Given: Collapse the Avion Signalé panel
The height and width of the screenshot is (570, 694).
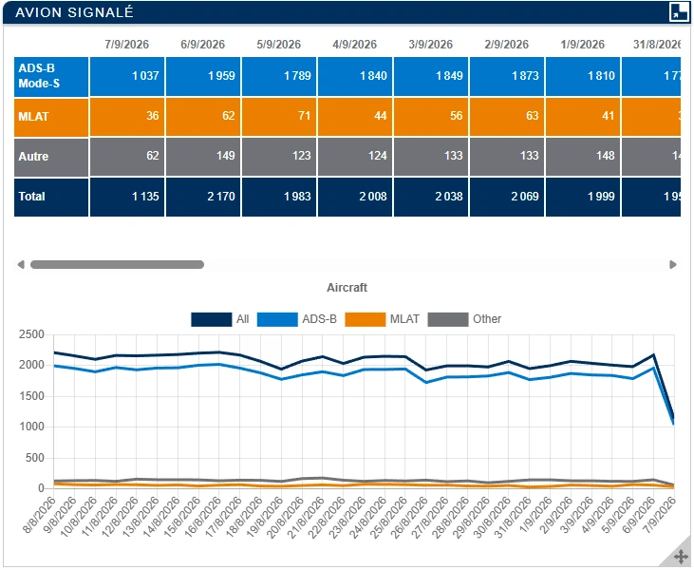Looking at the screenshot, I should point(679,12).
